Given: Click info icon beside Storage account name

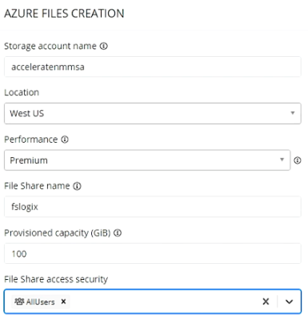Looking at the screenshot, I should pos(103,47).
